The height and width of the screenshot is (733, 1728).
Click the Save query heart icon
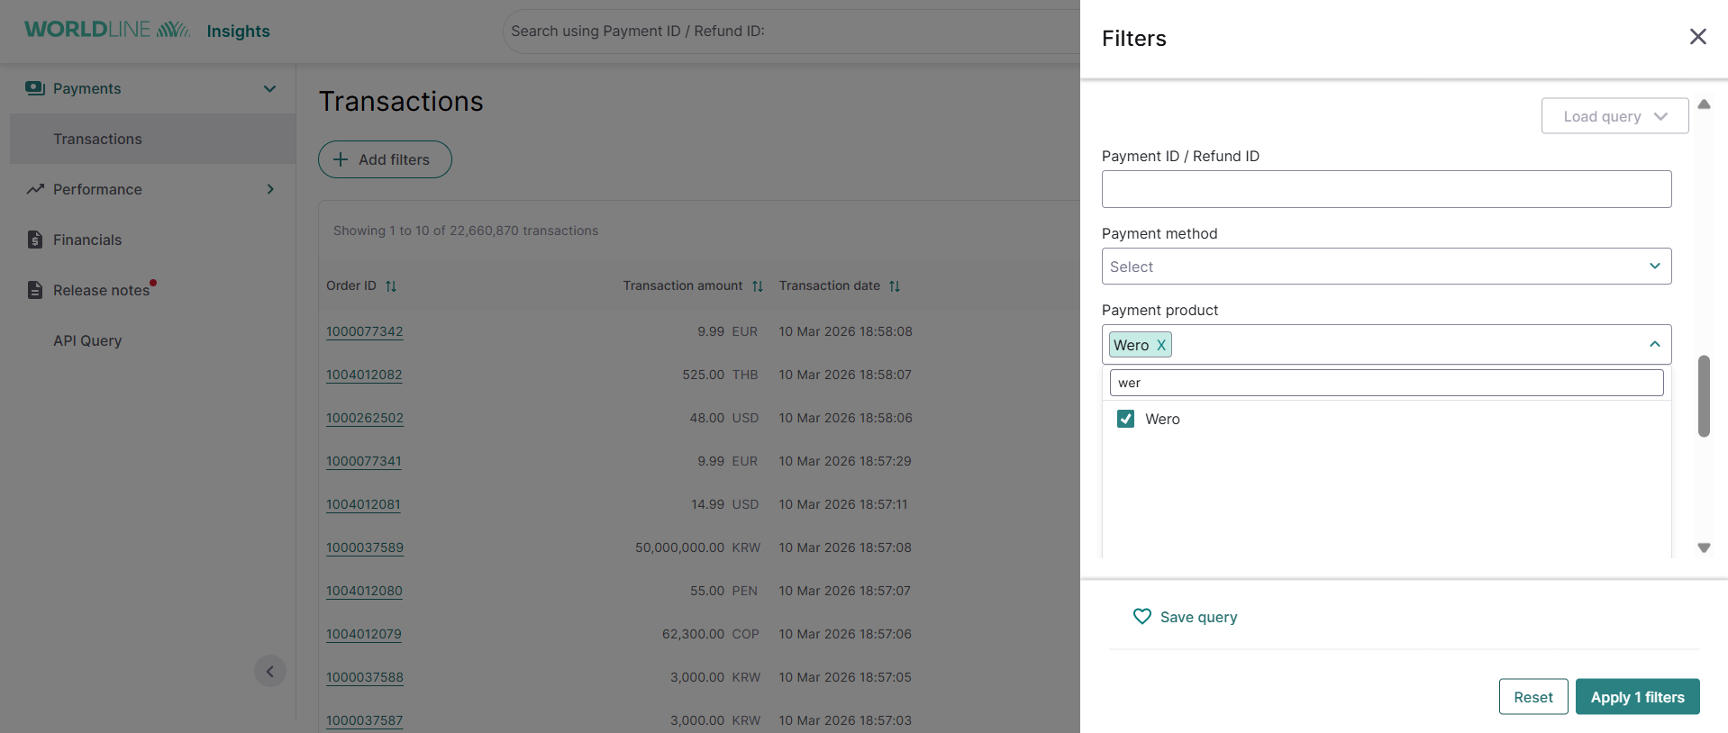pos(1141,617)
